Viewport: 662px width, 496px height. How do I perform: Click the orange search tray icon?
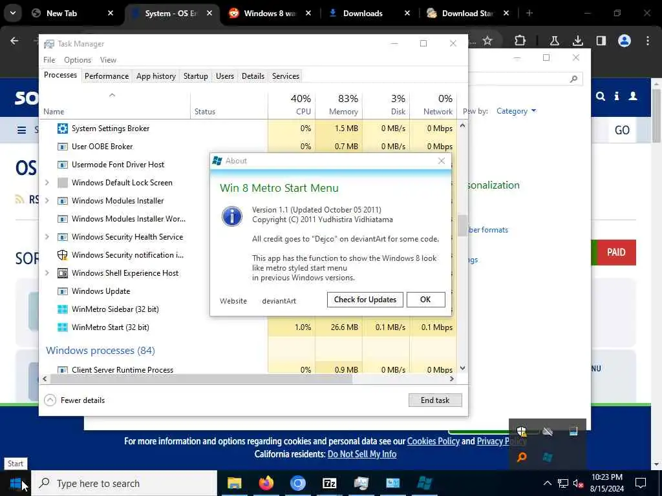pyautogui.click(x=522, y=457)
